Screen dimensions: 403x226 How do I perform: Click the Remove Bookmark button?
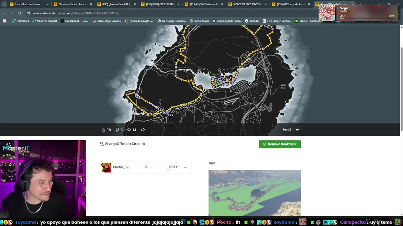tap(280, 144)
